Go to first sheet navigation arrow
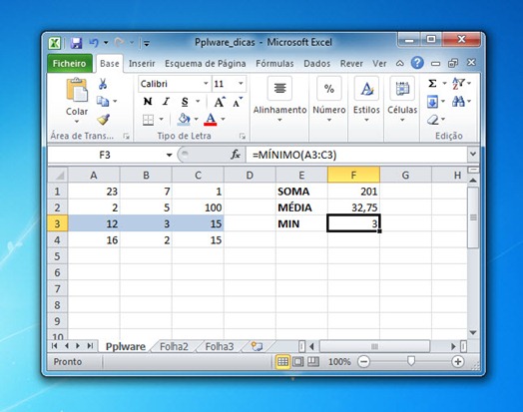The height and width of the screenshot is (412, 523). pos(55,346)
